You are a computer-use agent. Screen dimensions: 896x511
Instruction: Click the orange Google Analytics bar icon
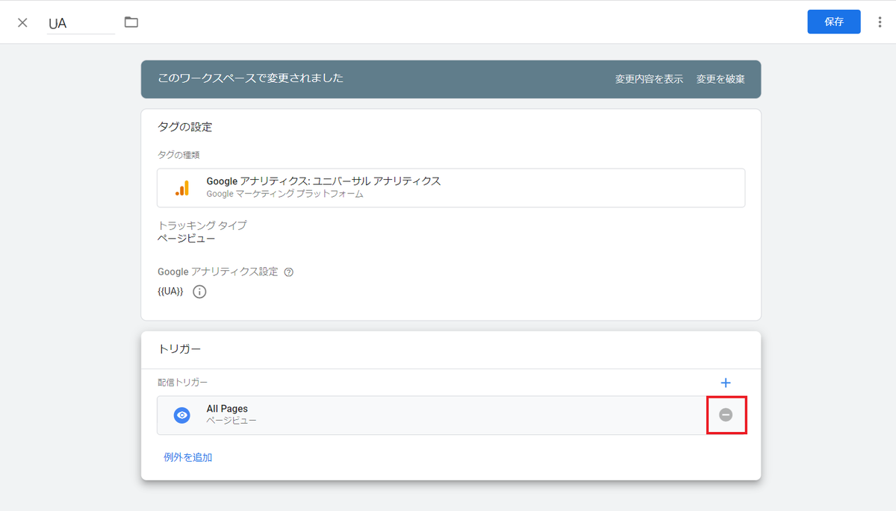point(182,188)
